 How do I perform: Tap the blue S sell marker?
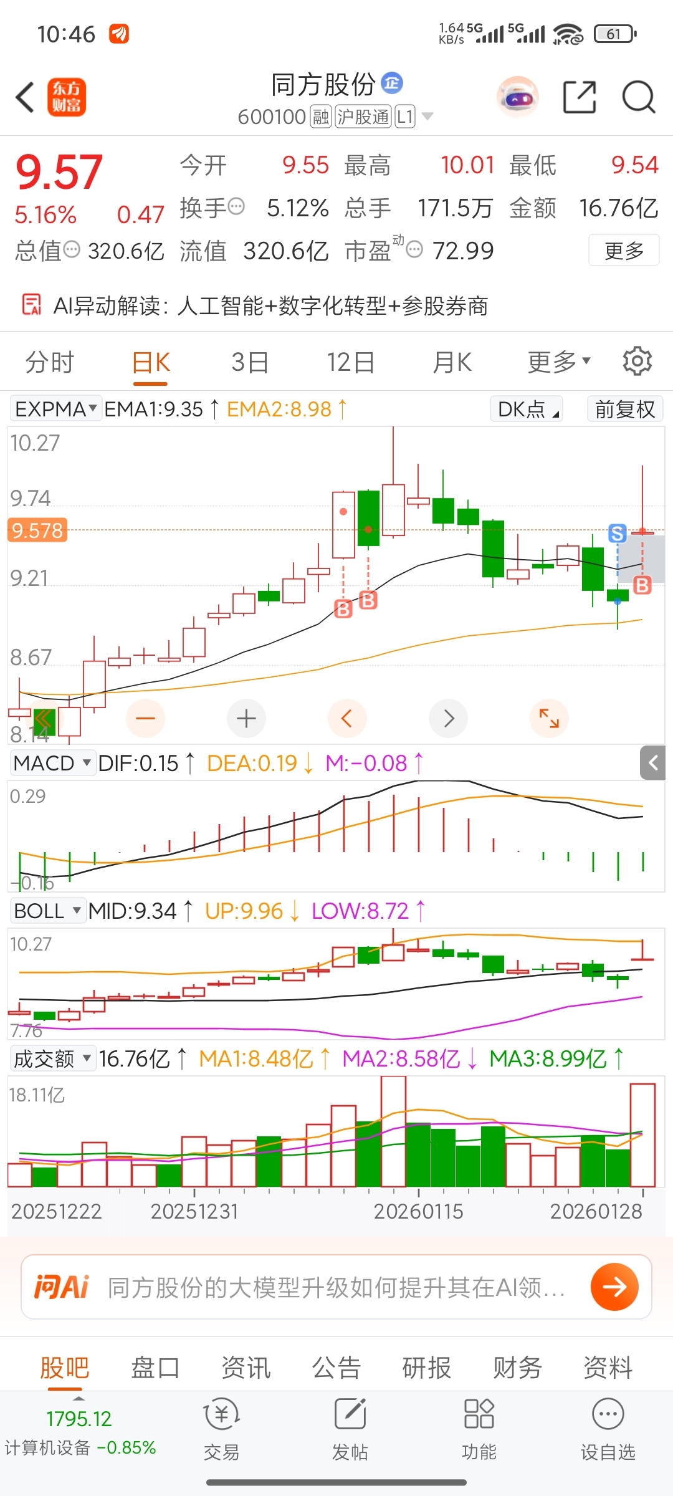pyautogui.click(x=618, y=534)
